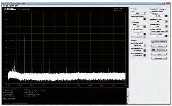Click the Preset button
Image resolution: width=172 pixels, height=106 pixels.
pyautogui.click(x=159, y=54)
